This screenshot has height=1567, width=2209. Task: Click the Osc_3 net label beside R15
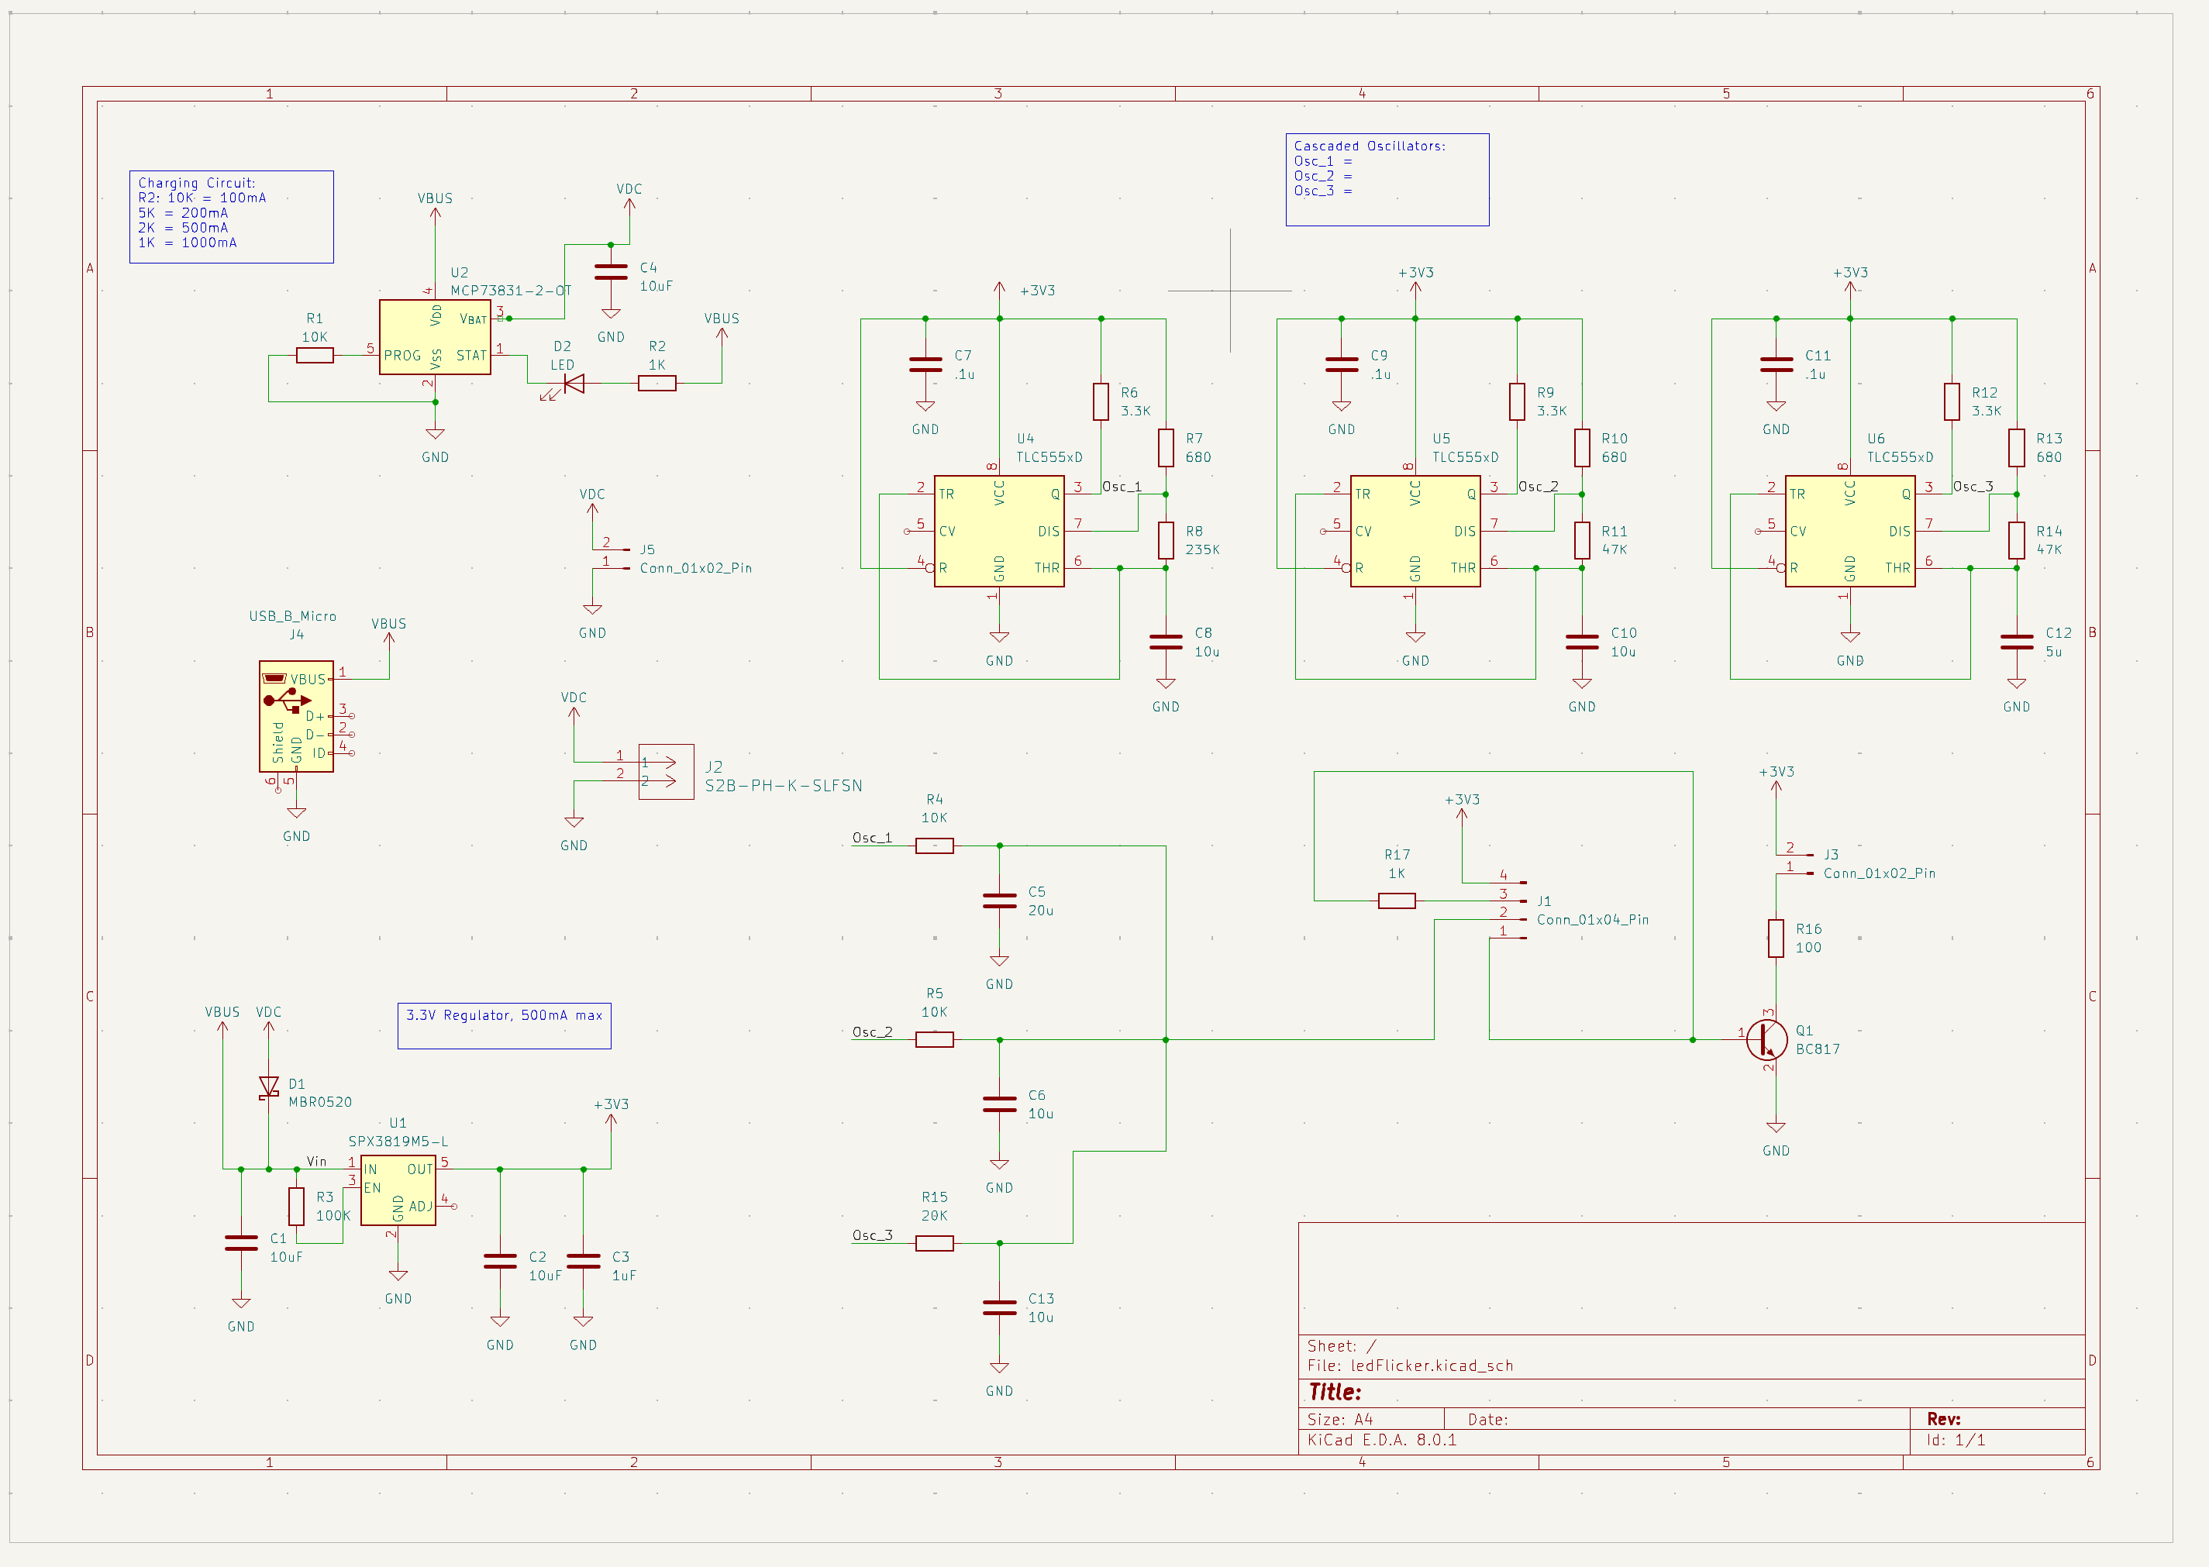point(871,1235)
